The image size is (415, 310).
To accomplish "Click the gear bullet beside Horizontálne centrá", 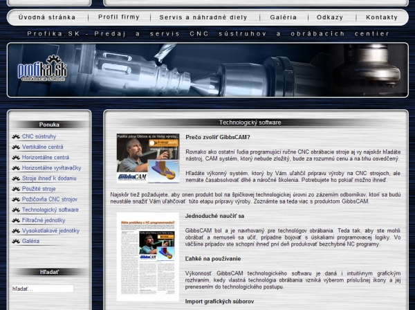I will tap(16, 158).
